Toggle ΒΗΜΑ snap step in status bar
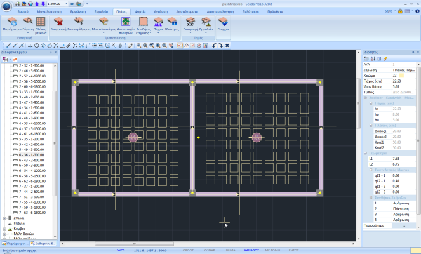This screenshot has height=254, width=421. click(x=231, y=250)
